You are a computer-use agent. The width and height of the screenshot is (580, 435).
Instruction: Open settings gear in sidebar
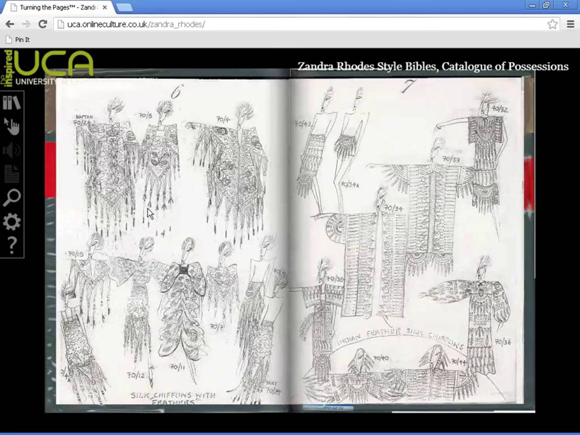pos(12,222)
